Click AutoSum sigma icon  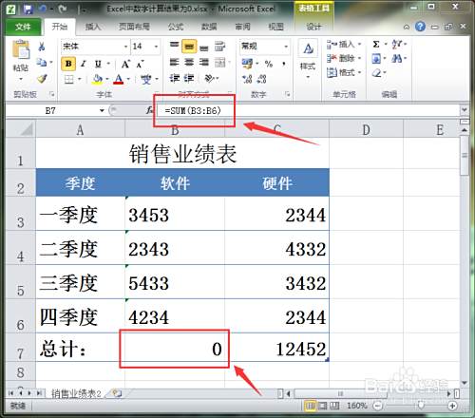[x=376, y=44]
